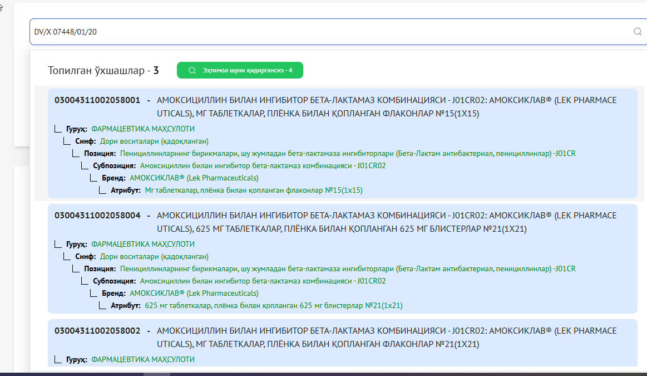Click Дори воситалари class in second result

[154, 257]
